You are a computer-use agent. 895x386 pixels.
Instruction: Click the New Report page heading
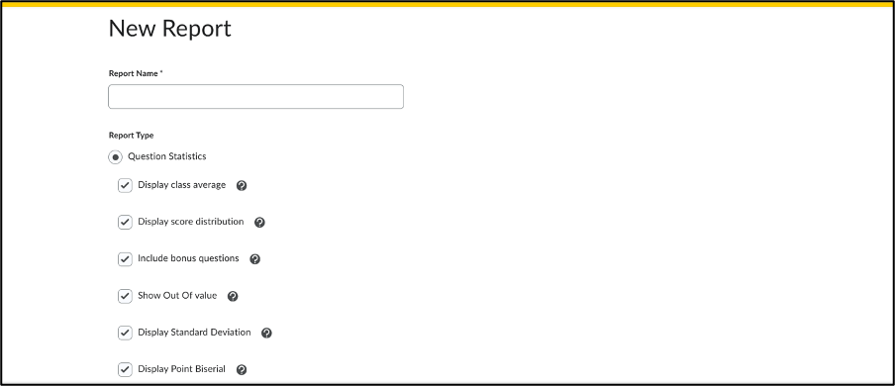pos(169,28)
